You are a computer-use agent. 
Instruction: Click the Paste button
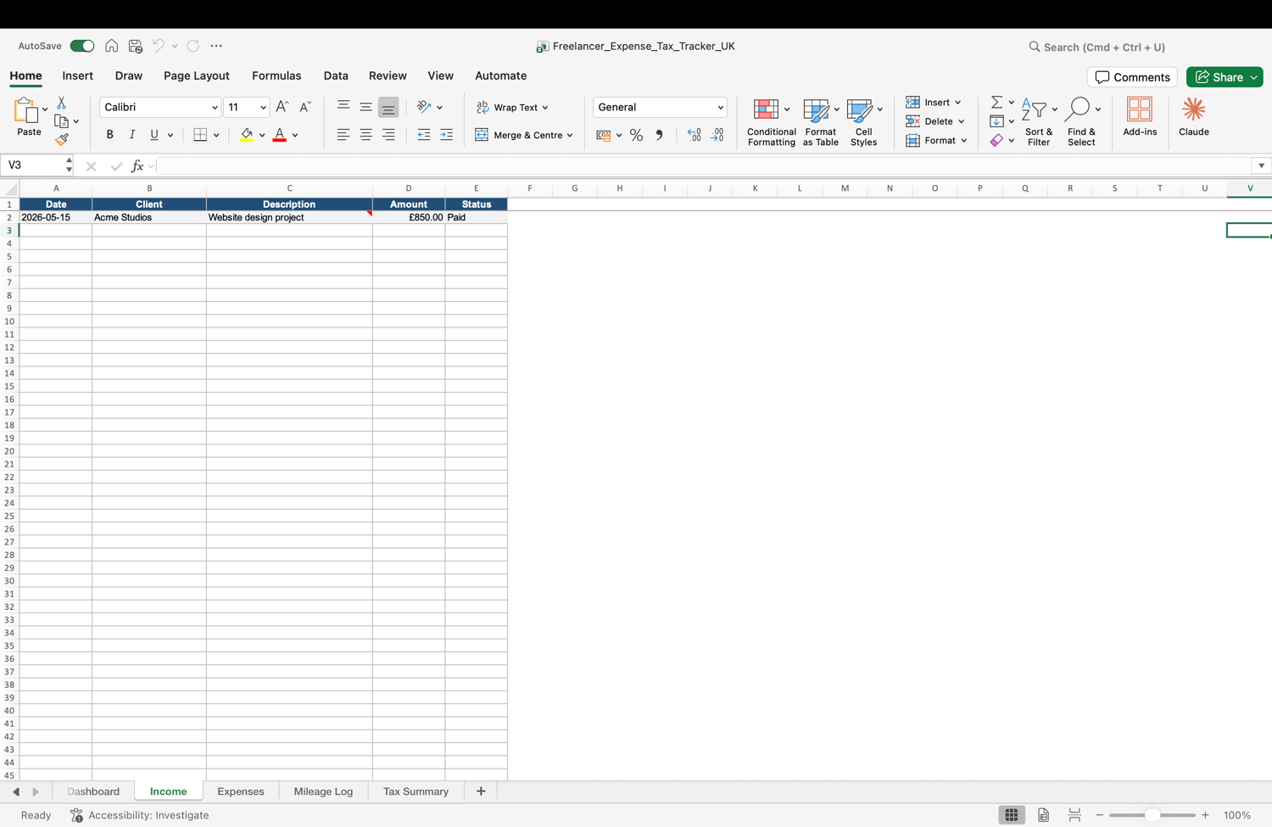[29, 117]
